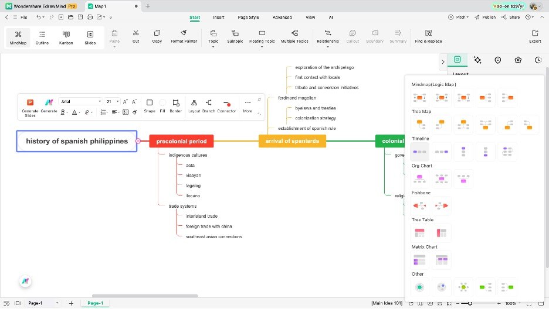
Task: Open the Slides view
Action: tap(90, 37)
